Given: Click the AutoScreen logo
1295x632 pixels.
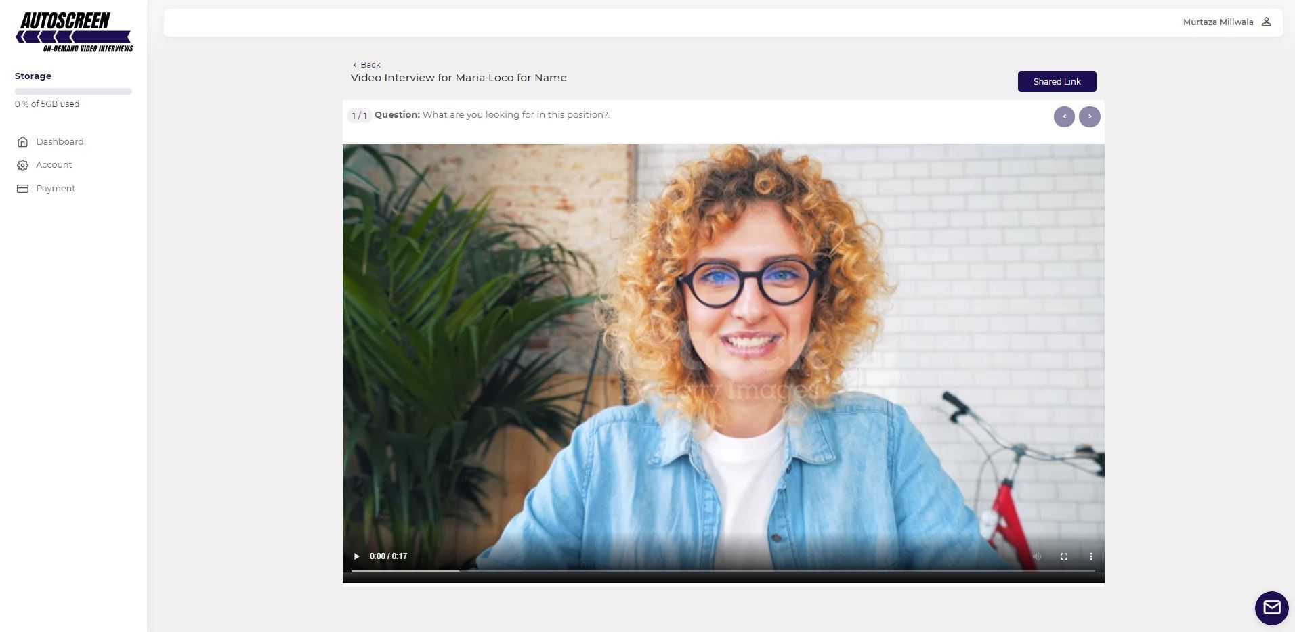Looking at the screenshot, I should pyautogui.click(x=74, y=32).
